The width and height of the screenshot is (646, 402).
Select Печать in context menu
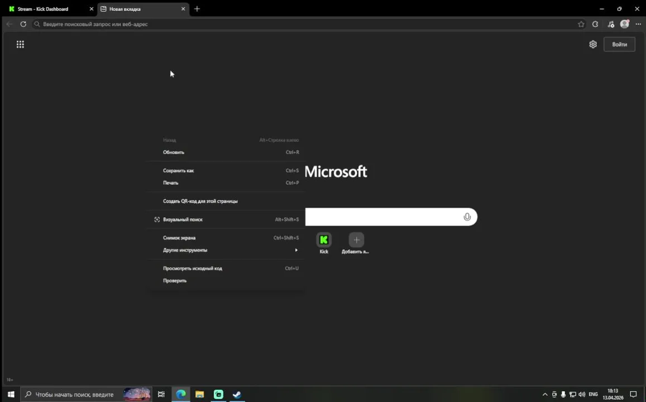point(226,183)
